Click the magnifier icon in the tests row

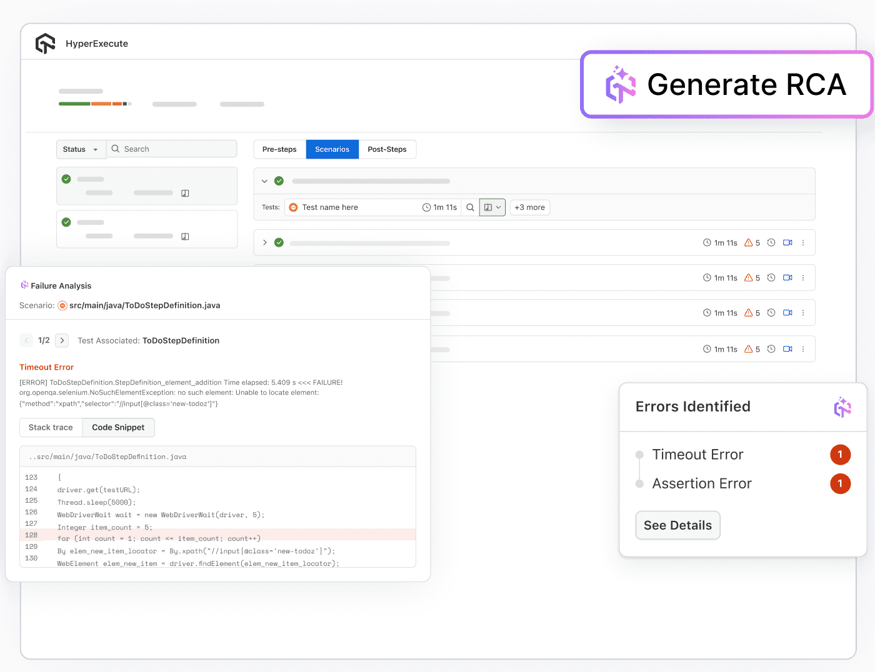point(470,207)
